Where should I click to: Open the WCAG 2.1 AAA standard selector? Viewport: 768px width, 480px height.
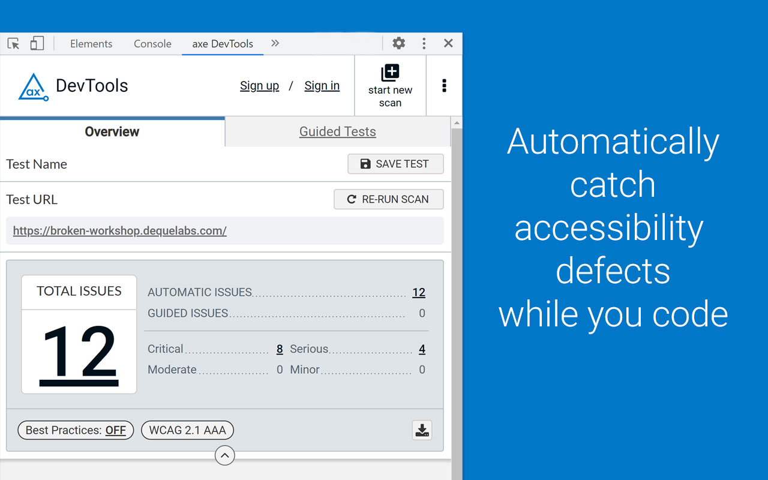(x=187, y=430)
